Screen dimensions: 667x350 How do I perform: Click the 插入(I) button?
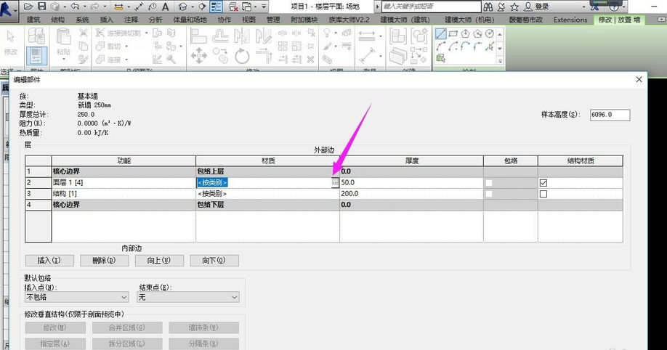(x=49, y=260)
